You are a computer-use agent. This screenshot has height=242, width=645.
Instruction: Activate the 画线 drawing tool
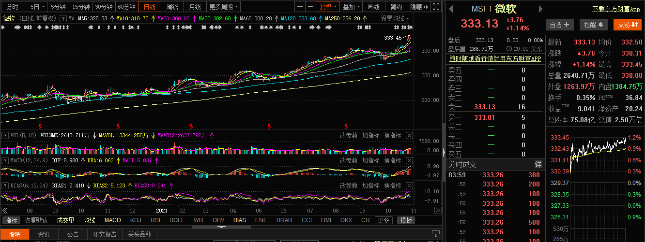click(374, 7)
